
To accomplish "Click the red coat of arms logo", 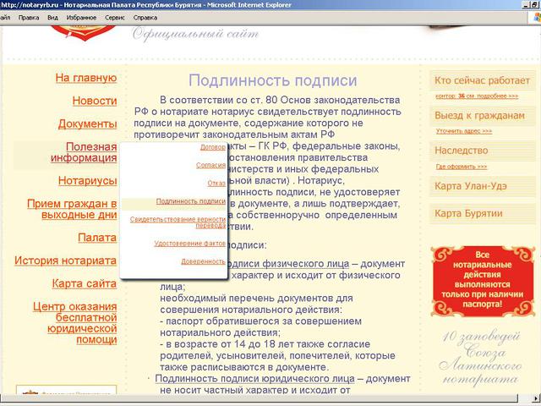I will click(x=84, y=34).
